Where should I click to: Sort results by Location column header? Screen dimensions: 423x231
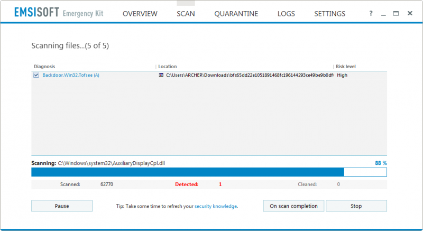click(168, 67)
